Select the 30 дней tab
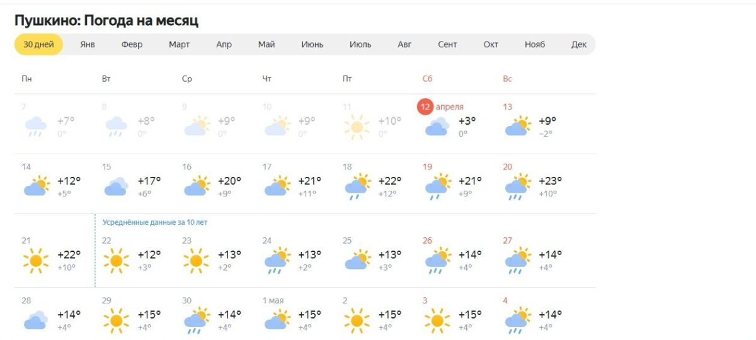756x340 pixels. point(38,45)
